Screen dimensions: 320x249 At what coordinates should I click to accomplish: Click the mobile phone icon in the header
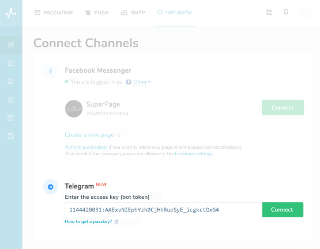(x=286, y=12)
